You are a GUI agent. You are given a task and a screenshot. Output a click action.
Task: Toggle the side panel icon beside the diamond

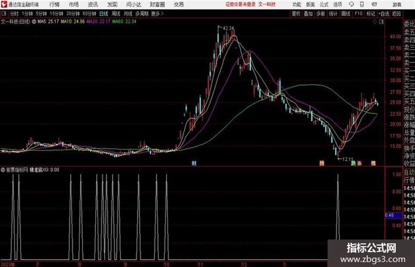click(381, 22)
